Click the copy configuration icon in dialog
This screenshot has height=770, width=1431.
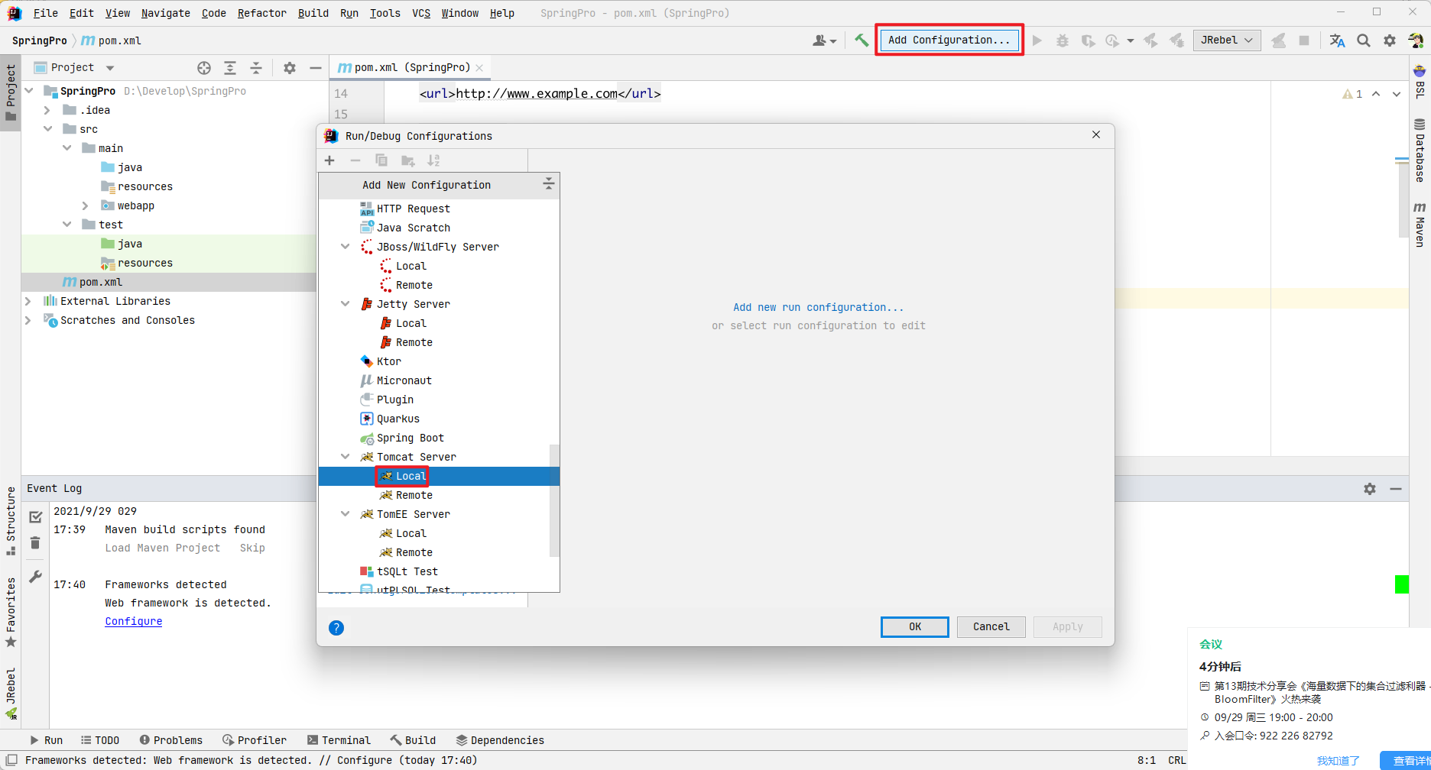click(381, 160)
